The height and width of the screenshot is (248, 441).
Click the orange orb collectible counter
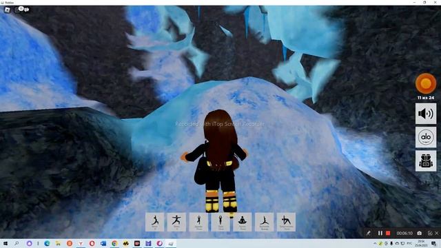point(426,83)
